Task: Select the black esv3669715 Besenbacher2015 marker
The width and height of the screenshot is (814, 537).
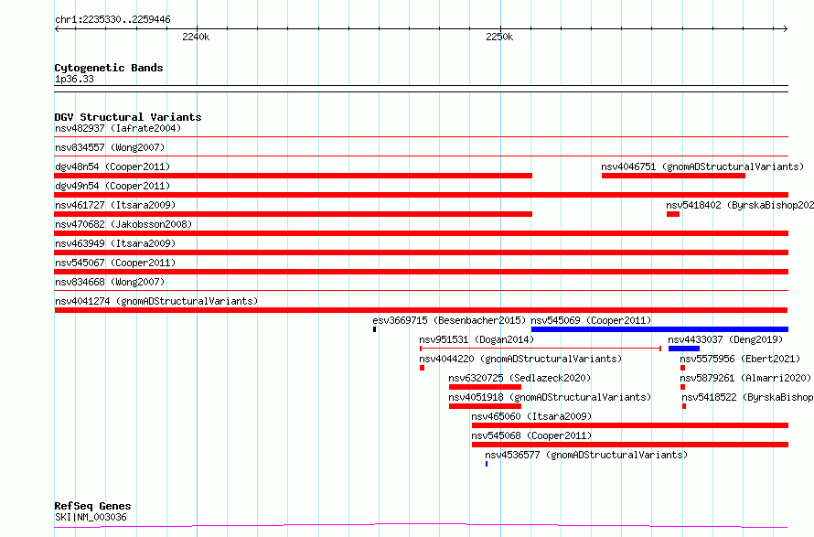Action: (x=374, y=329)
